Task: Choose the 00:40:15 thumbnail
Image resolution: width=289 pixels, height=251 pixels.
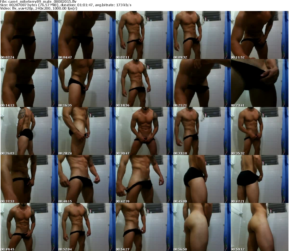Action: 87,179
